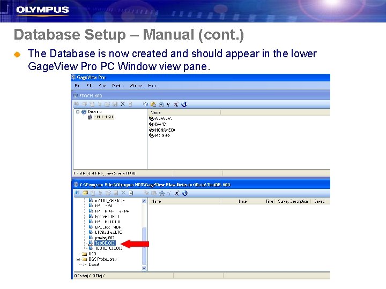386x289 pixels.
Task: Click the Saved column header
Action: (321, 201)
